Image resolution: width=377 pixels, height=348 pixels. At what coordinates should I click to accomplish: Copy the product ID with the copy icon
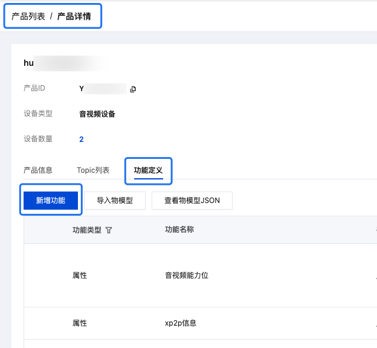tap(133, 89)
